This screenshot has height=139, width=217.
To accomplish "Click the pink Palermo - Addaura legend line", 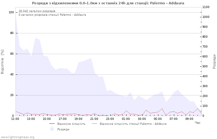I will (x=94, y=124).
